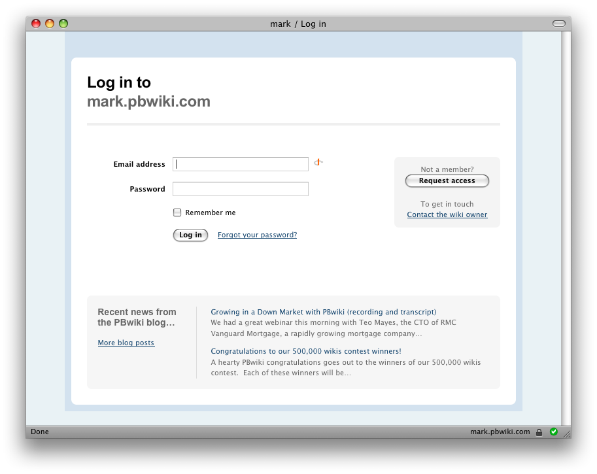Click the yellow minimize window button

pyautogui.click(x=50, y=24)
